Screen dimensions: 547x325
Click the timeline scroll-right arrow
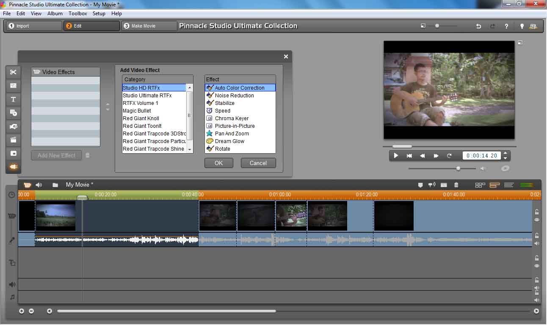pos(536,311)
